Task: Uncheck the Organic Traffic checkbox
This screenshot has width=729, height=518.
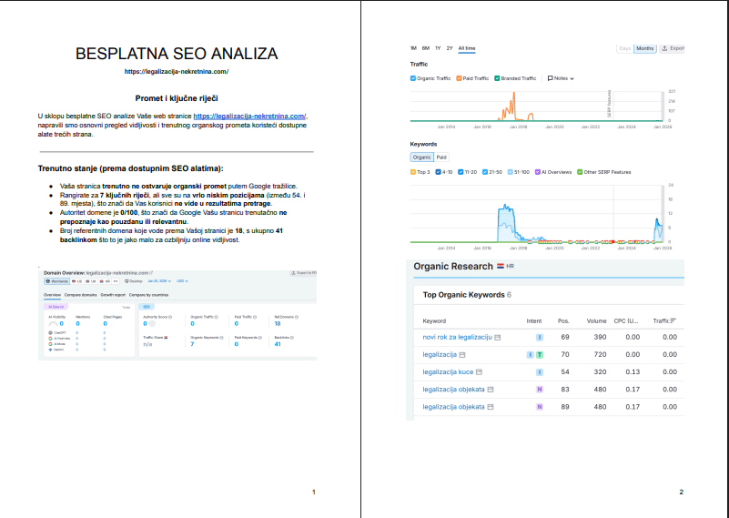Action: (413, 78)
